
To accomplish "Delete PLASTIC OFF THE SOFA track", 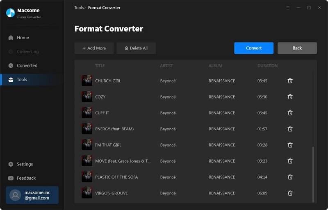I will click(290, 177).
